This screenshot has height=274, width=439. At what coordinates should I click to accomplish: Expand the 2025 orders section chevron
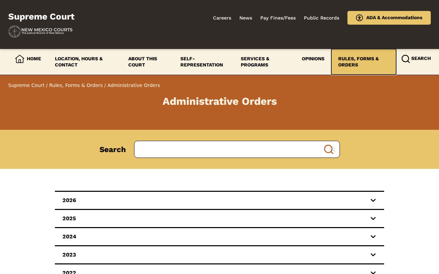(x=373, y=219)
